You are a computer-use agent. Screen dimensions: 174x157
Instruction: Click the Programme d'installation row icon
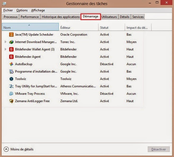click(11, 72)
